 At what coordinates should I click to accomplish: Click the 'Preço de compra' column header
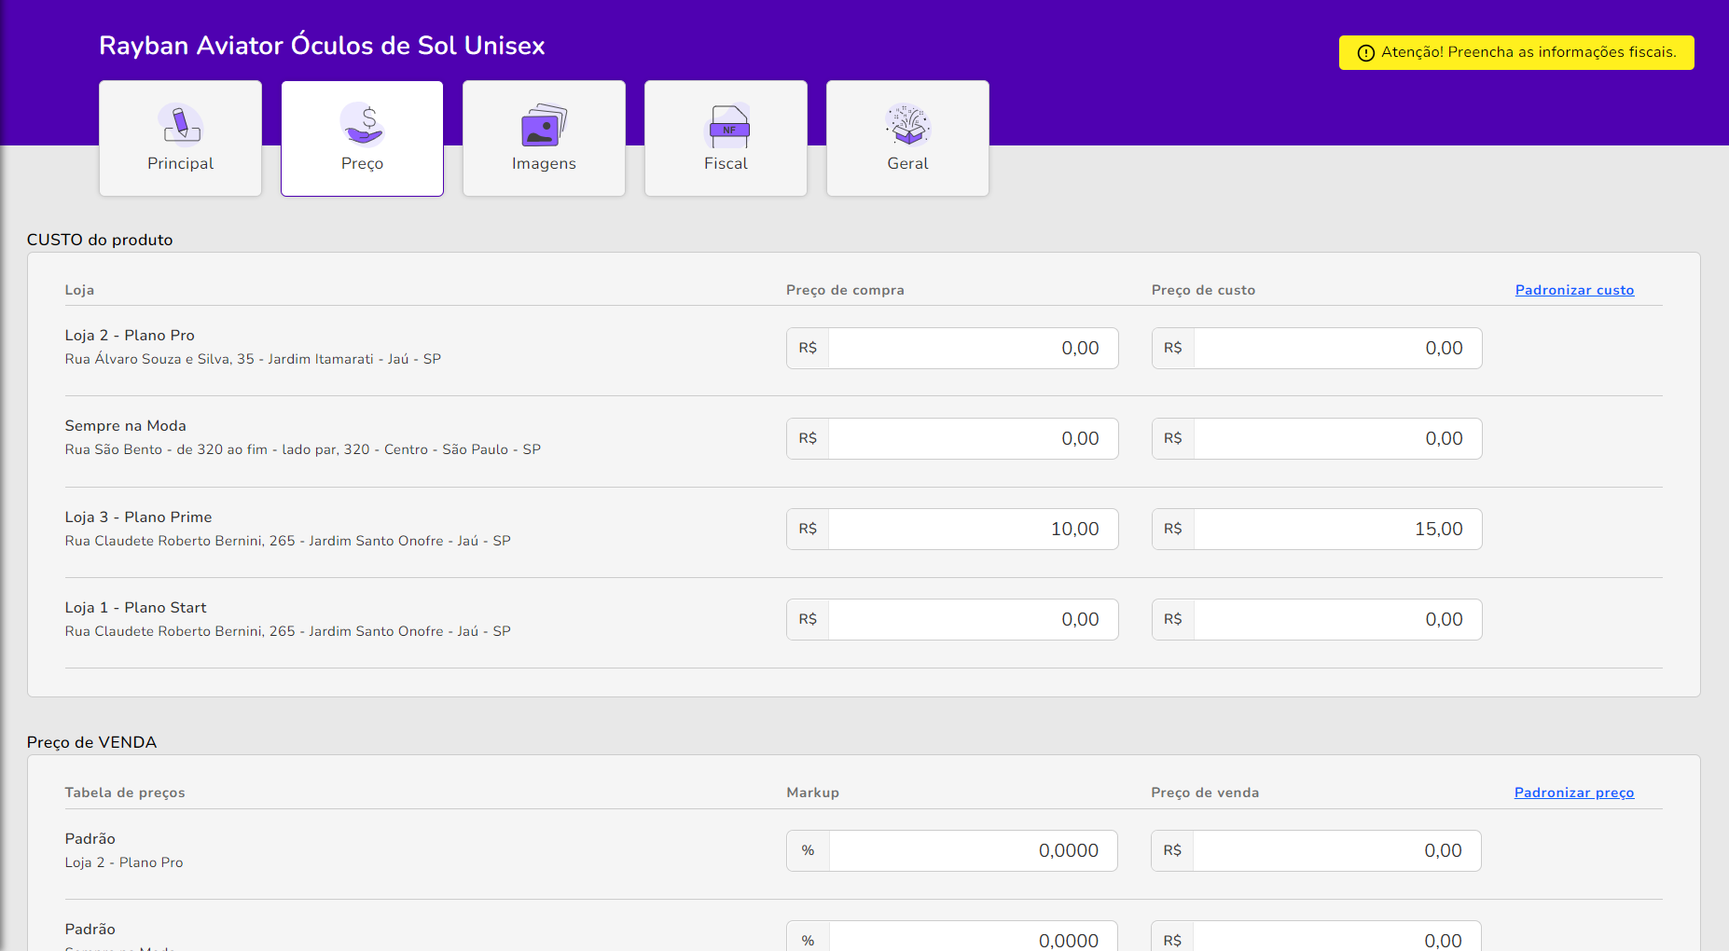pos(845,290)
